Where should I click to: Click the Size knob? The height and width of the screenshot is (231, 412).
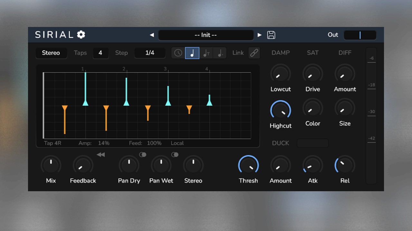pyautogui.click(x=345, y=108)
